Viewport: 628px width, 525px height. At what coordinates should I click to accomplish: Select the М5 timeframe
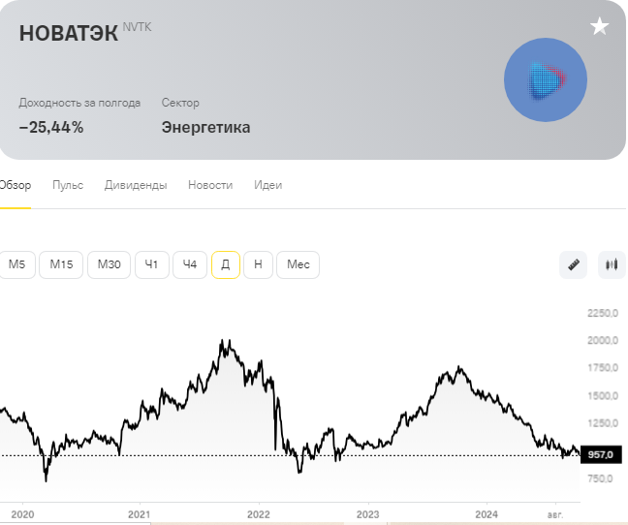16,264
